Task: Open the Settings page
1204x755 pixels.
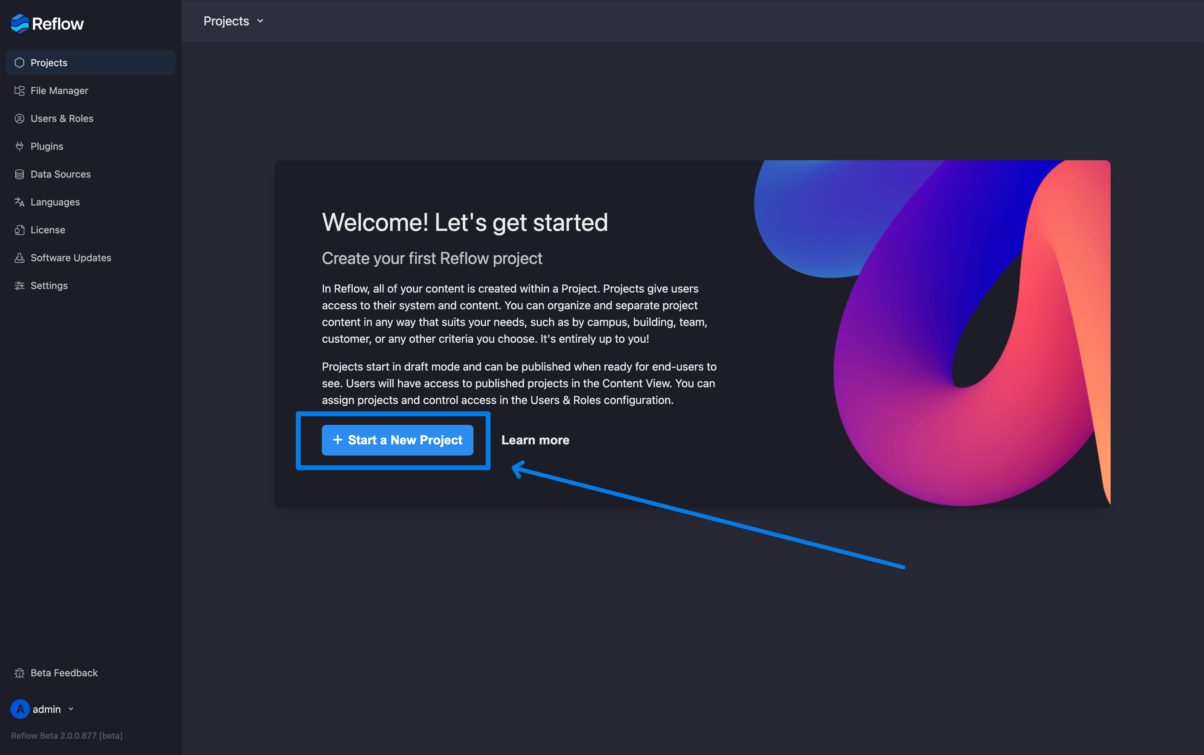Action: pyautogui.click(x=90, y=286)
